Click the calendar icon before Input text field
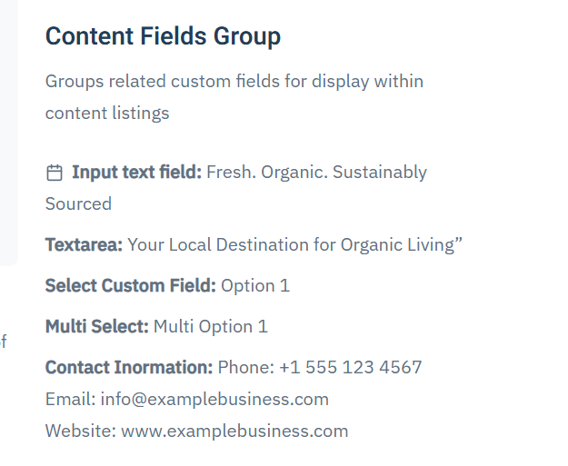This screenshot has width=568, height=466. (x=55, y=173)
